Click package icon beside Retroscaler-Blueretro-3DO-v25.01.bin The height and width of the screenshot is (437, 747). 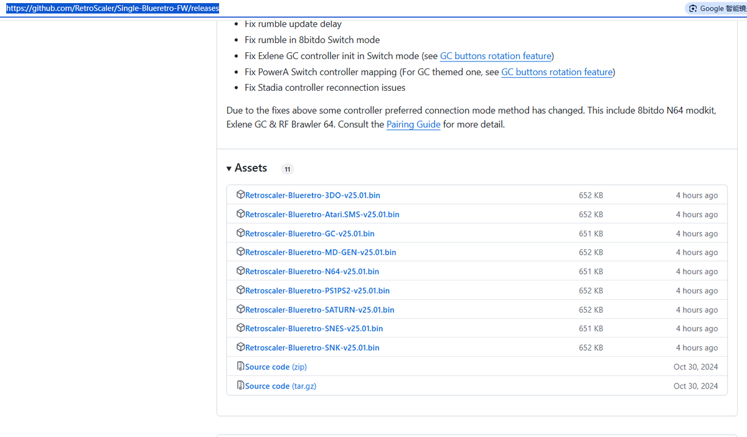click(x=240, y=195)
